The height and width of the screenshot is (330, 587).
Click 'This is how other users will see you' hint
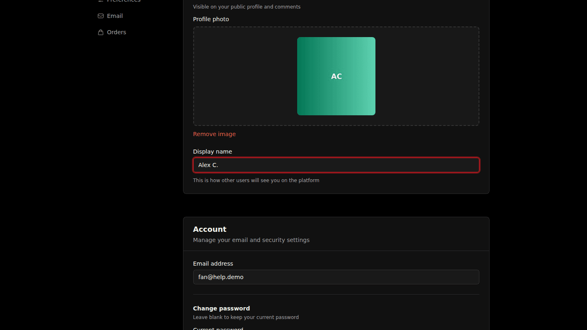tap(256, 180)
